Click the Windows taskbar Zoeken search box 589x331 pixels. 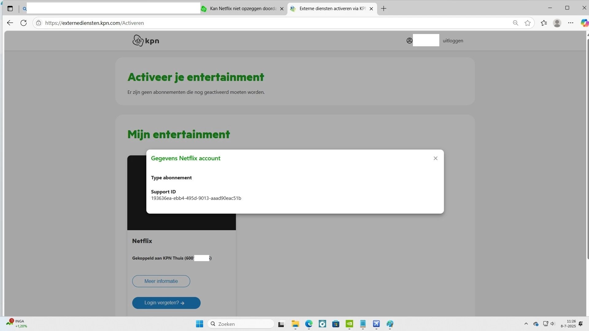click(241, 324)
